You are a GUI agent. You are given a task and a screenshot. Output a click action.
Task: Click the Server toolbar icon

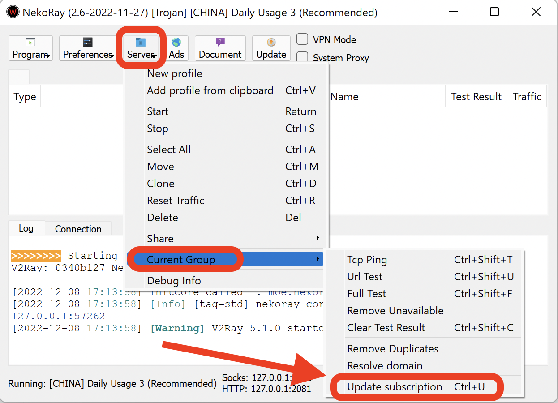click(x=141, y=43)
